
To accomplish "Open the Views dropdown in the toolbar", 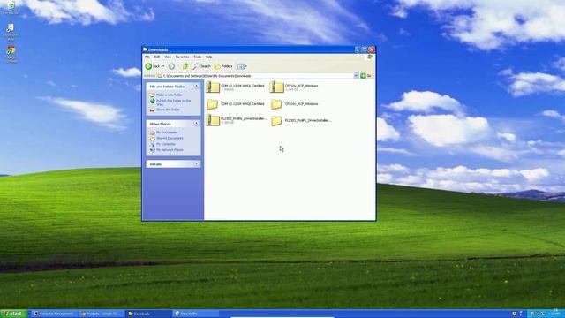I will click(242, 66).
